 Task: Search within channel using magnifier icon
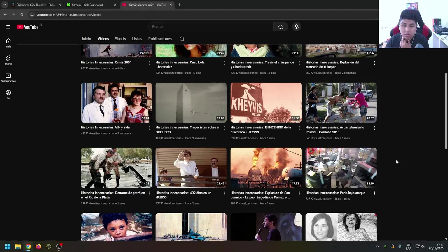[182, 39]
